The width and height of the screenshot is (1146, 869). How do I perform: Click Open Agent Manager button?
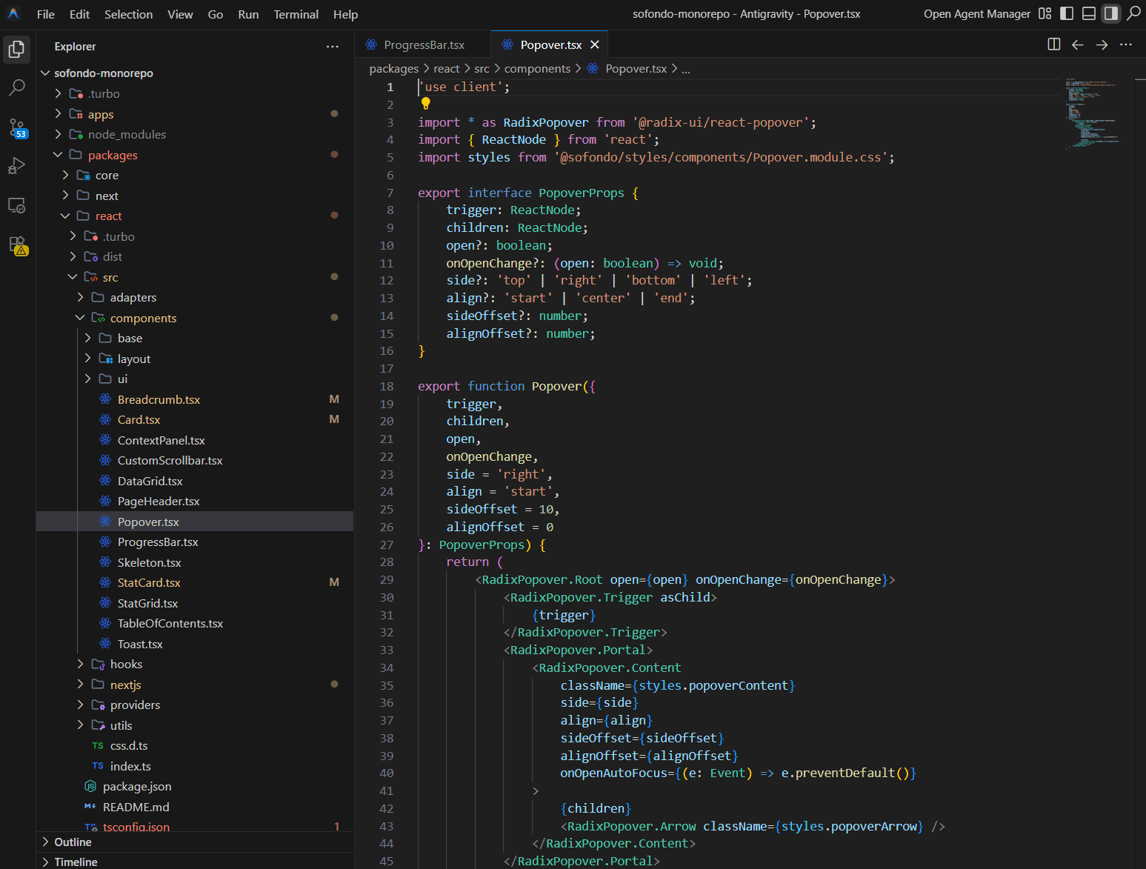point(976,14)
